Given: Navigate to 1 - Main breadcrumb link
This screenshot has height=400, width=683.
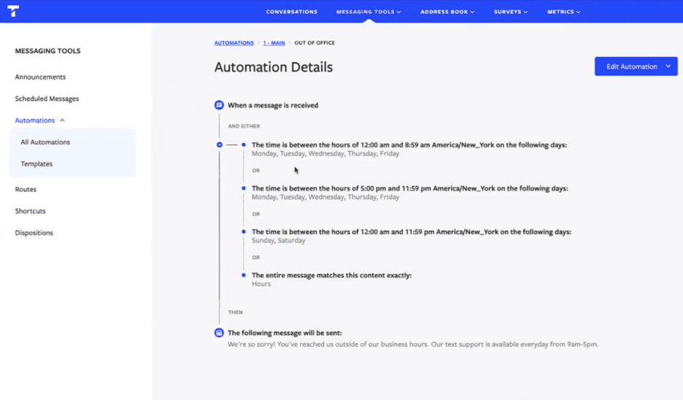Looking at the screenshot, I should 274,43.
